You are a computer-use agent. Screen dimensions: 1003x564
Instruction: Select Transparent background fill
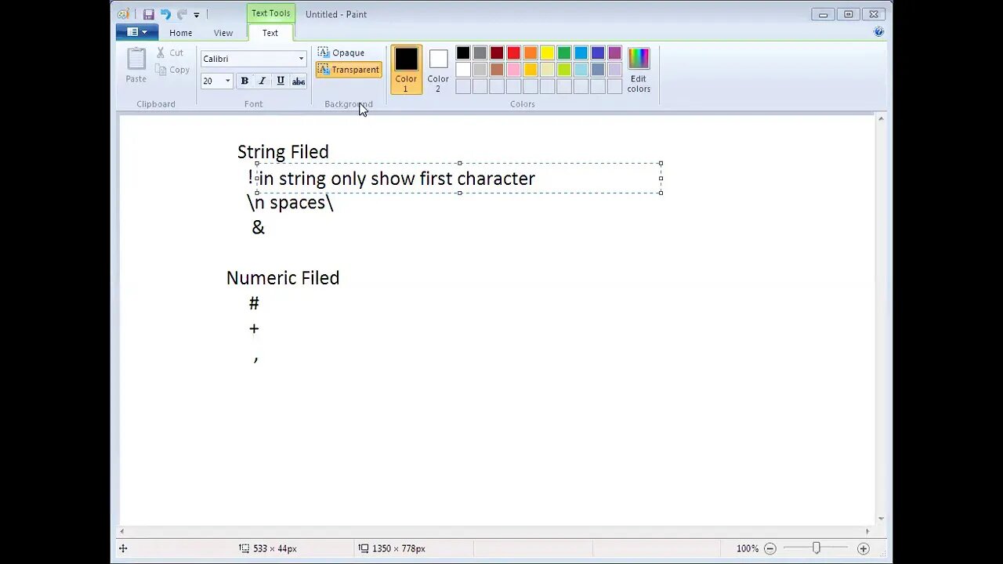click(x=349, y=70)
